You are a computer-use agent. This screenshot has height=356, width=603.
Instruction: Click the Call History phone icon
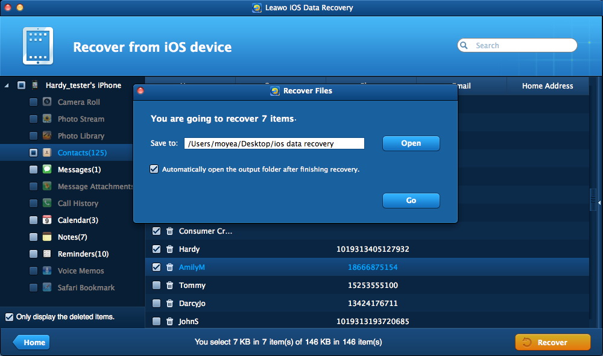coord(47,204)
